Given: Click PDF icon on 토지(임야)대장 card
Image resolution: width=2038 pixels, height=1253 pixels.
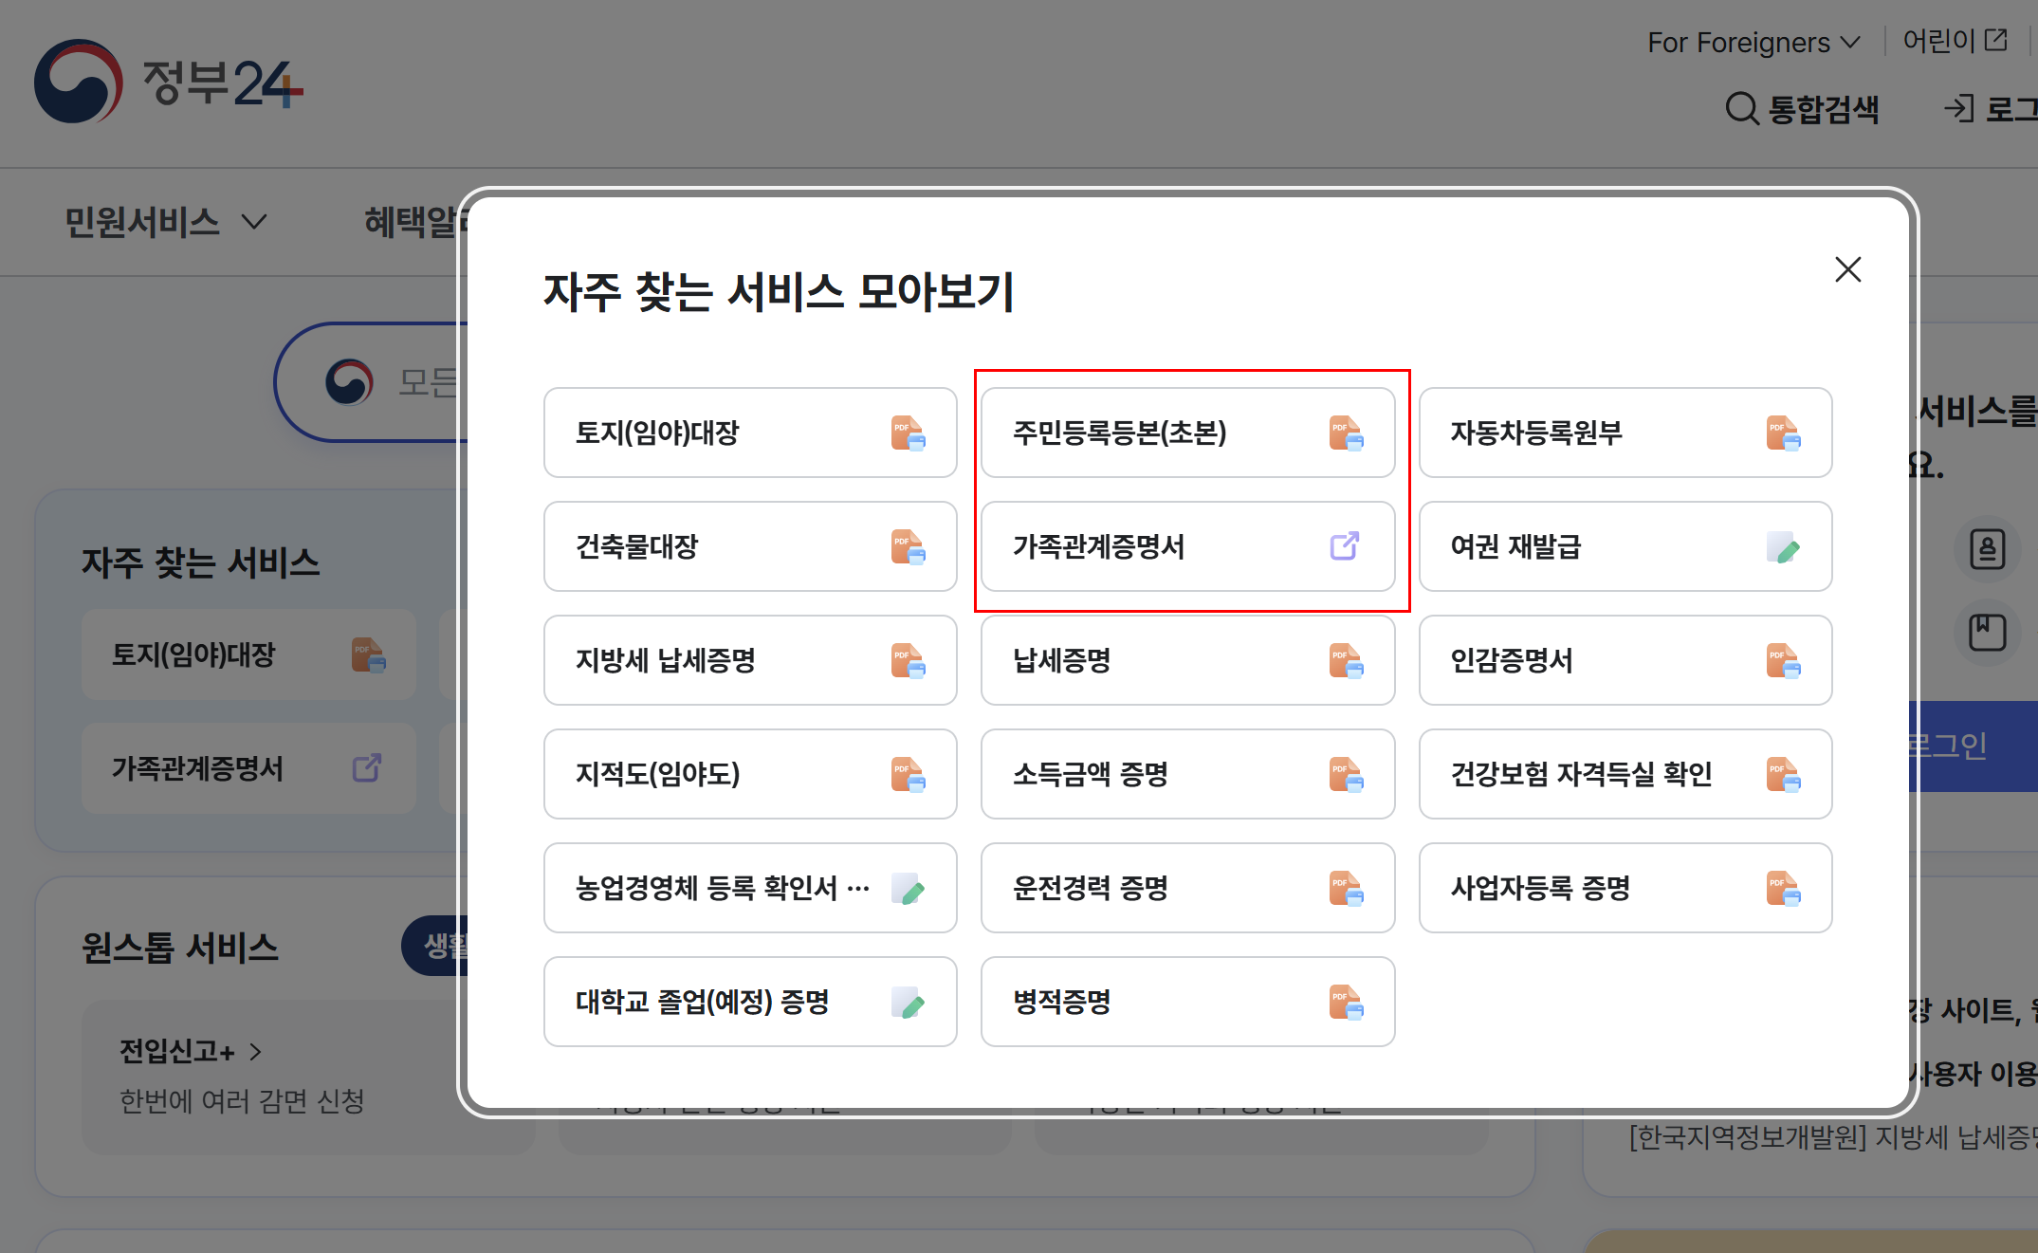Looking at the screenshot, I should (908, 433).
